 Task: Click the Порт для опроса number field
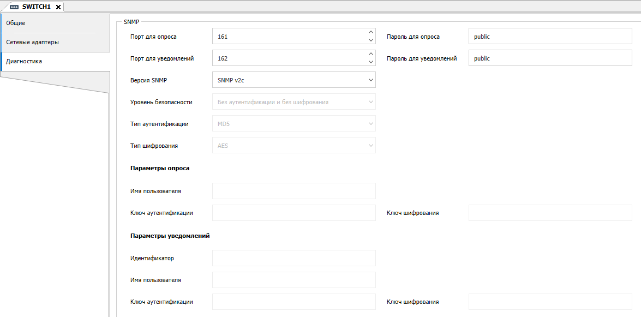point(289,37)
